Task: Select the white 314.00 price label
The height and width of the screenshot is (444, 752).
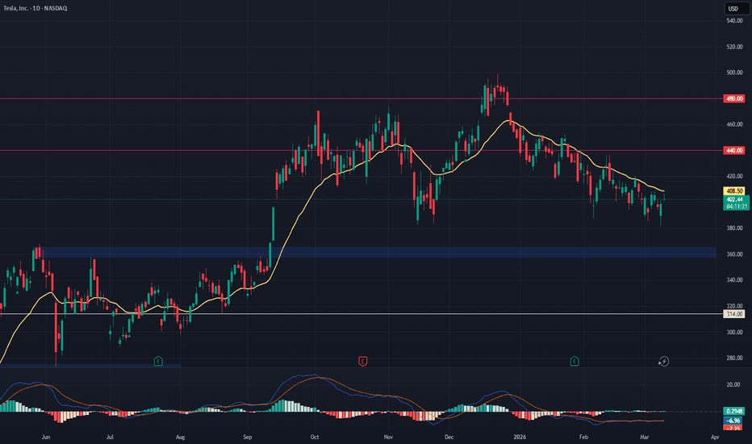Action: point(733,314)
